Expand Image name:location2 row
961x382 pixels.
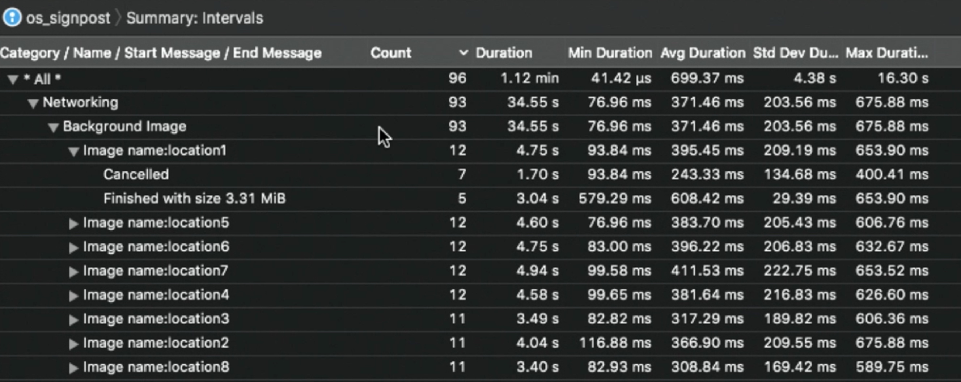pyautogui.click(x=73, y=344)
